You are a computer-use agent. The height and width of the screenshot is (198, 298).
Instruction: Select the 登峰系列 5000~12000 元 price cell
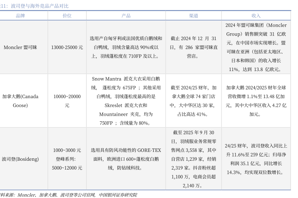(x=67, y=164)
